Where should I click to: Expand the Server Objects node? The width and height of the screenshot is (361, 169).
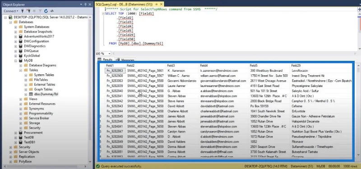pos(10,152)
